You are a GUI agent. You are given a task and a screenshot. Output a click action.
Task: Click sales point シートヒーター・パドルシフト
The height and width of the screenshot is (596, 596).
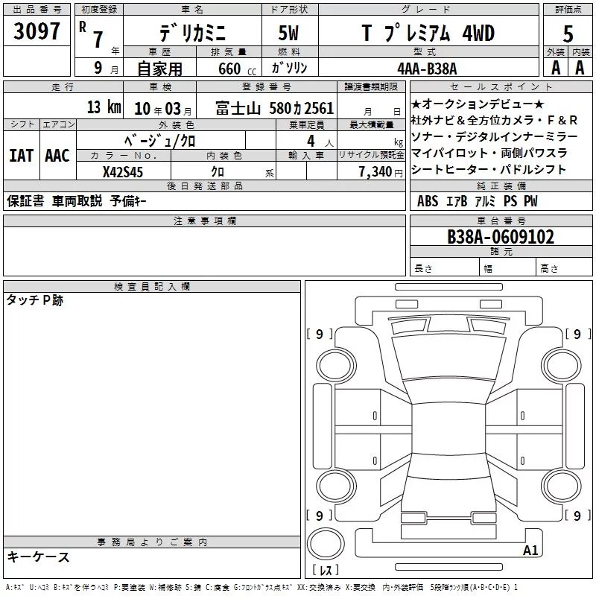click(x=489, y=169)
